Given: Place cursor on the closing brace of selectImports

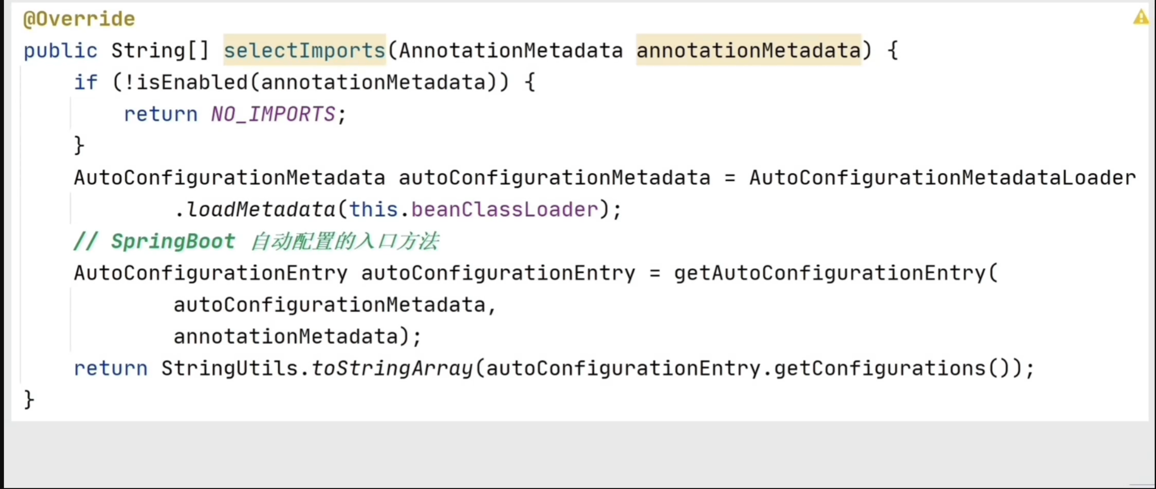Looking at the screenshot, I should tap(28, 399).
